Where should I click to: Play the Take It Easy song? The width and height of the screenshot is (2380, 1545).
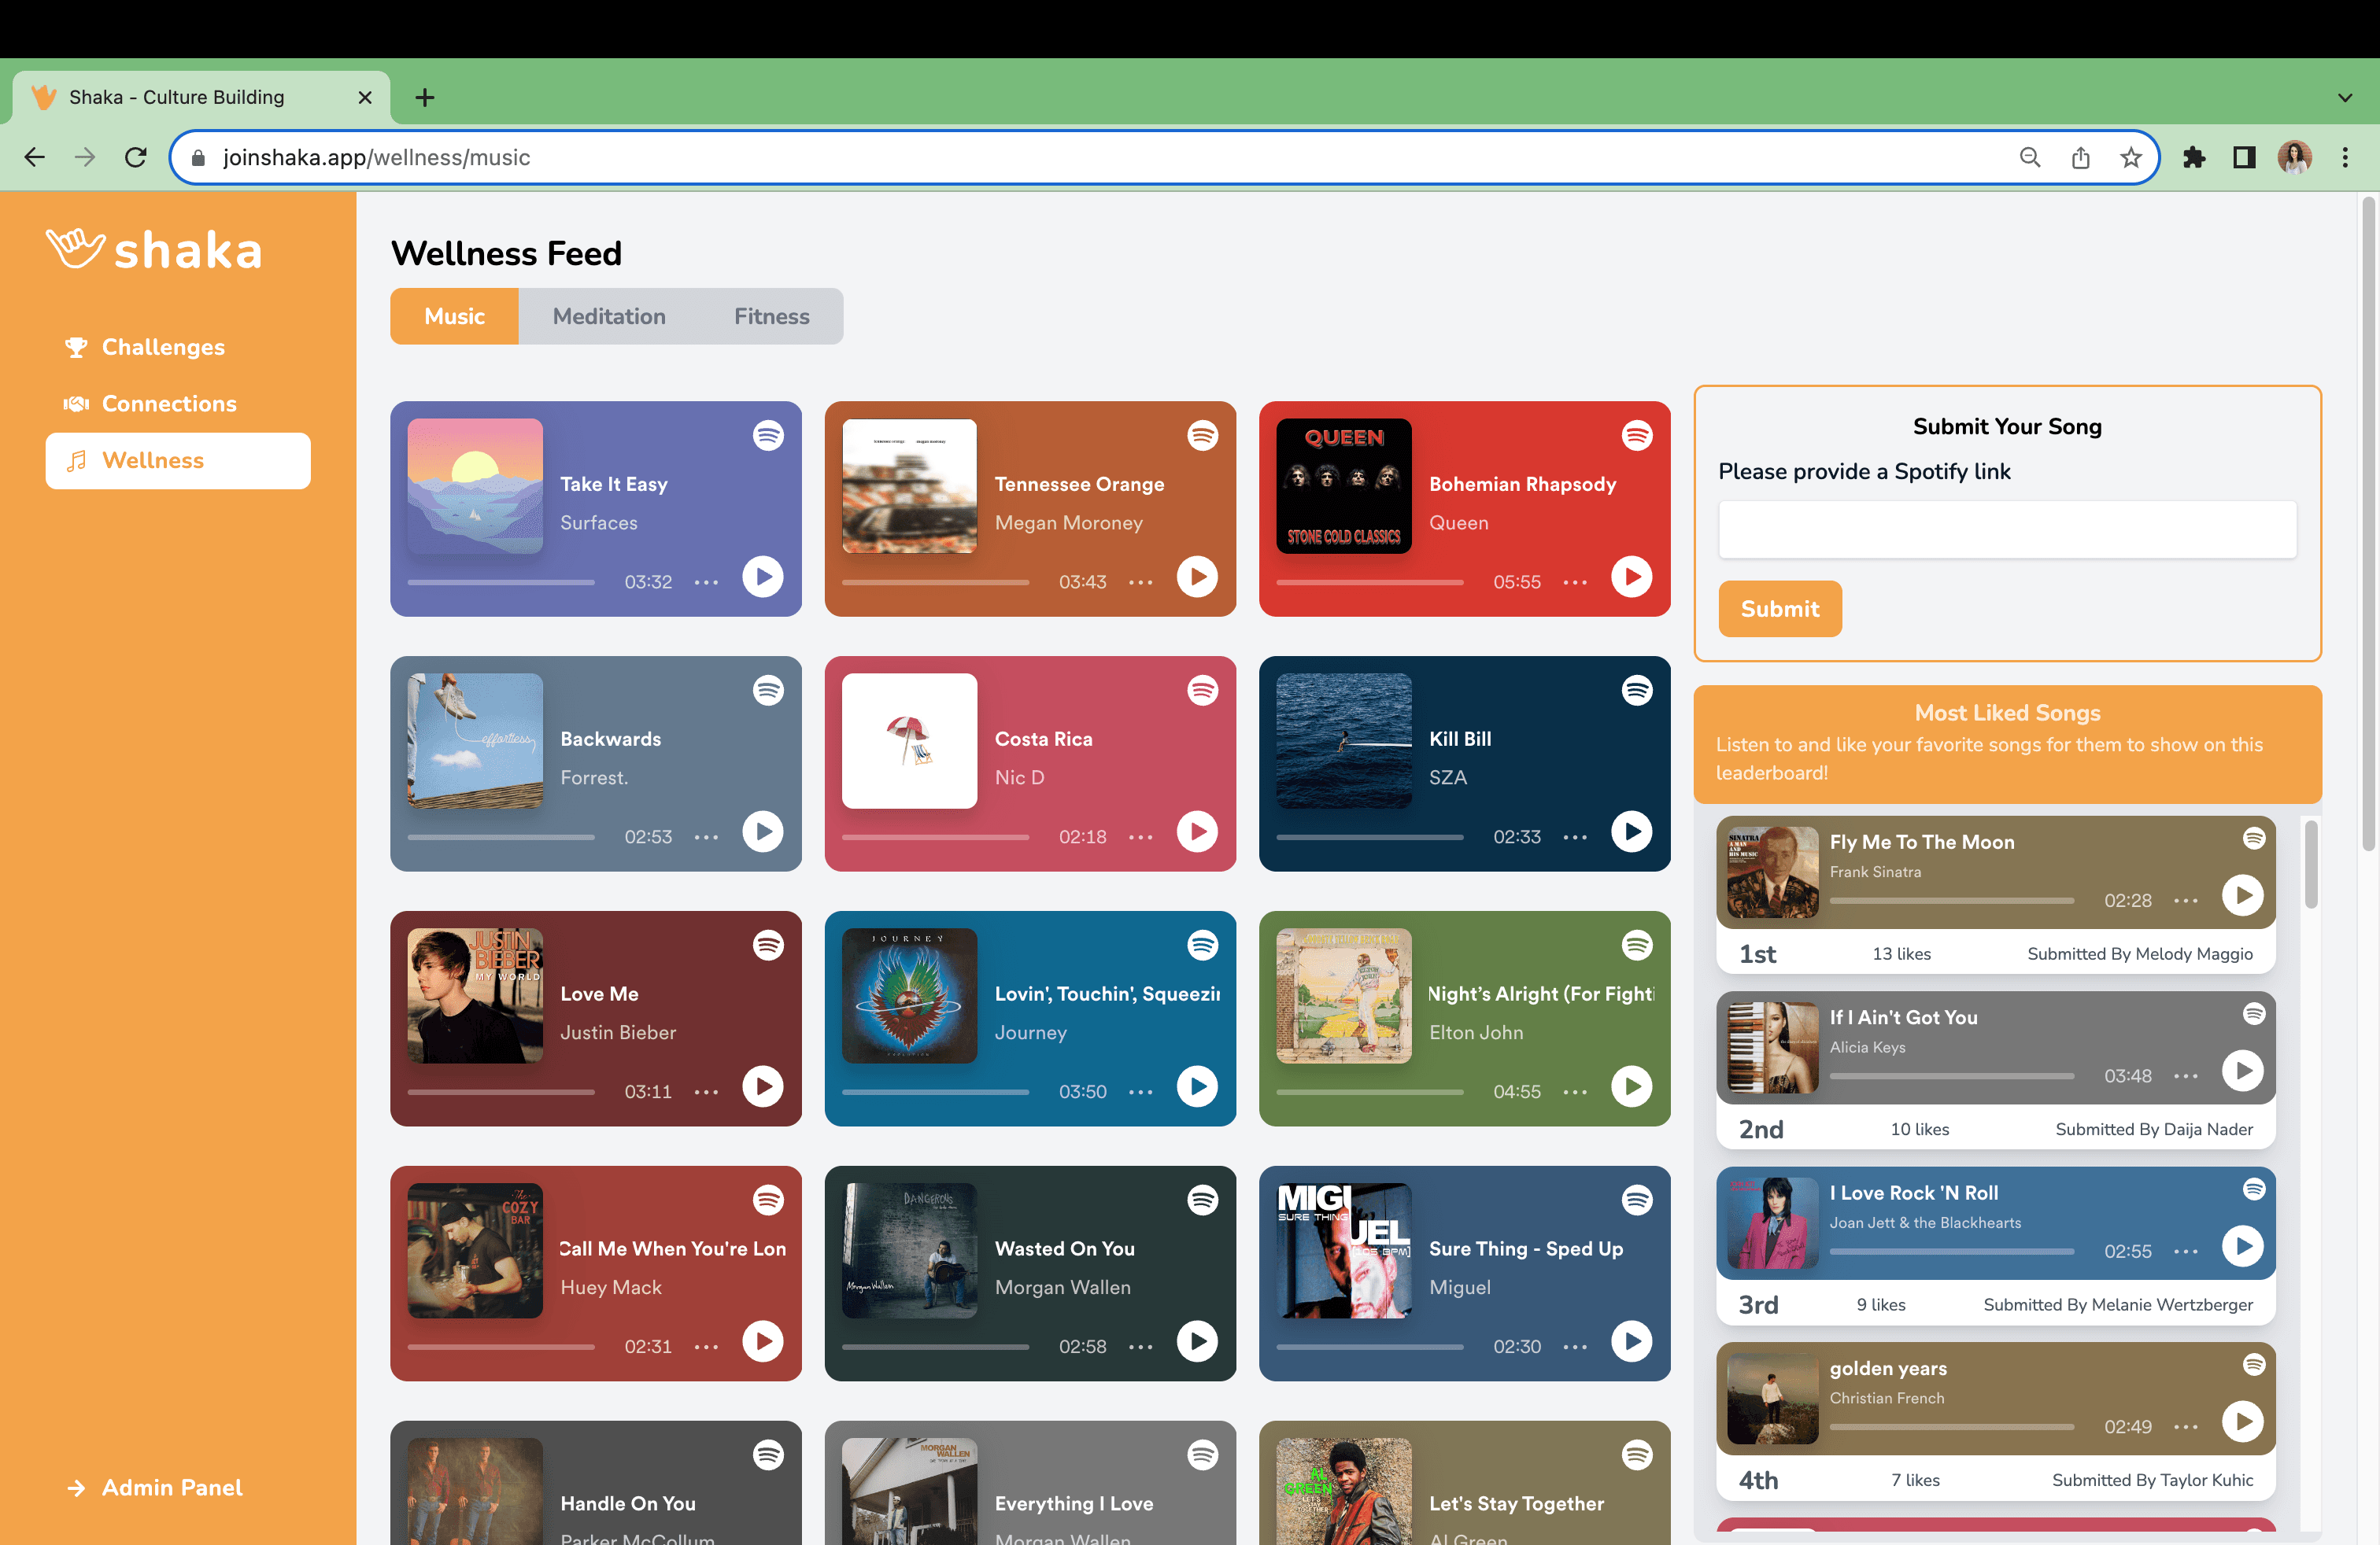click(763, 577)
